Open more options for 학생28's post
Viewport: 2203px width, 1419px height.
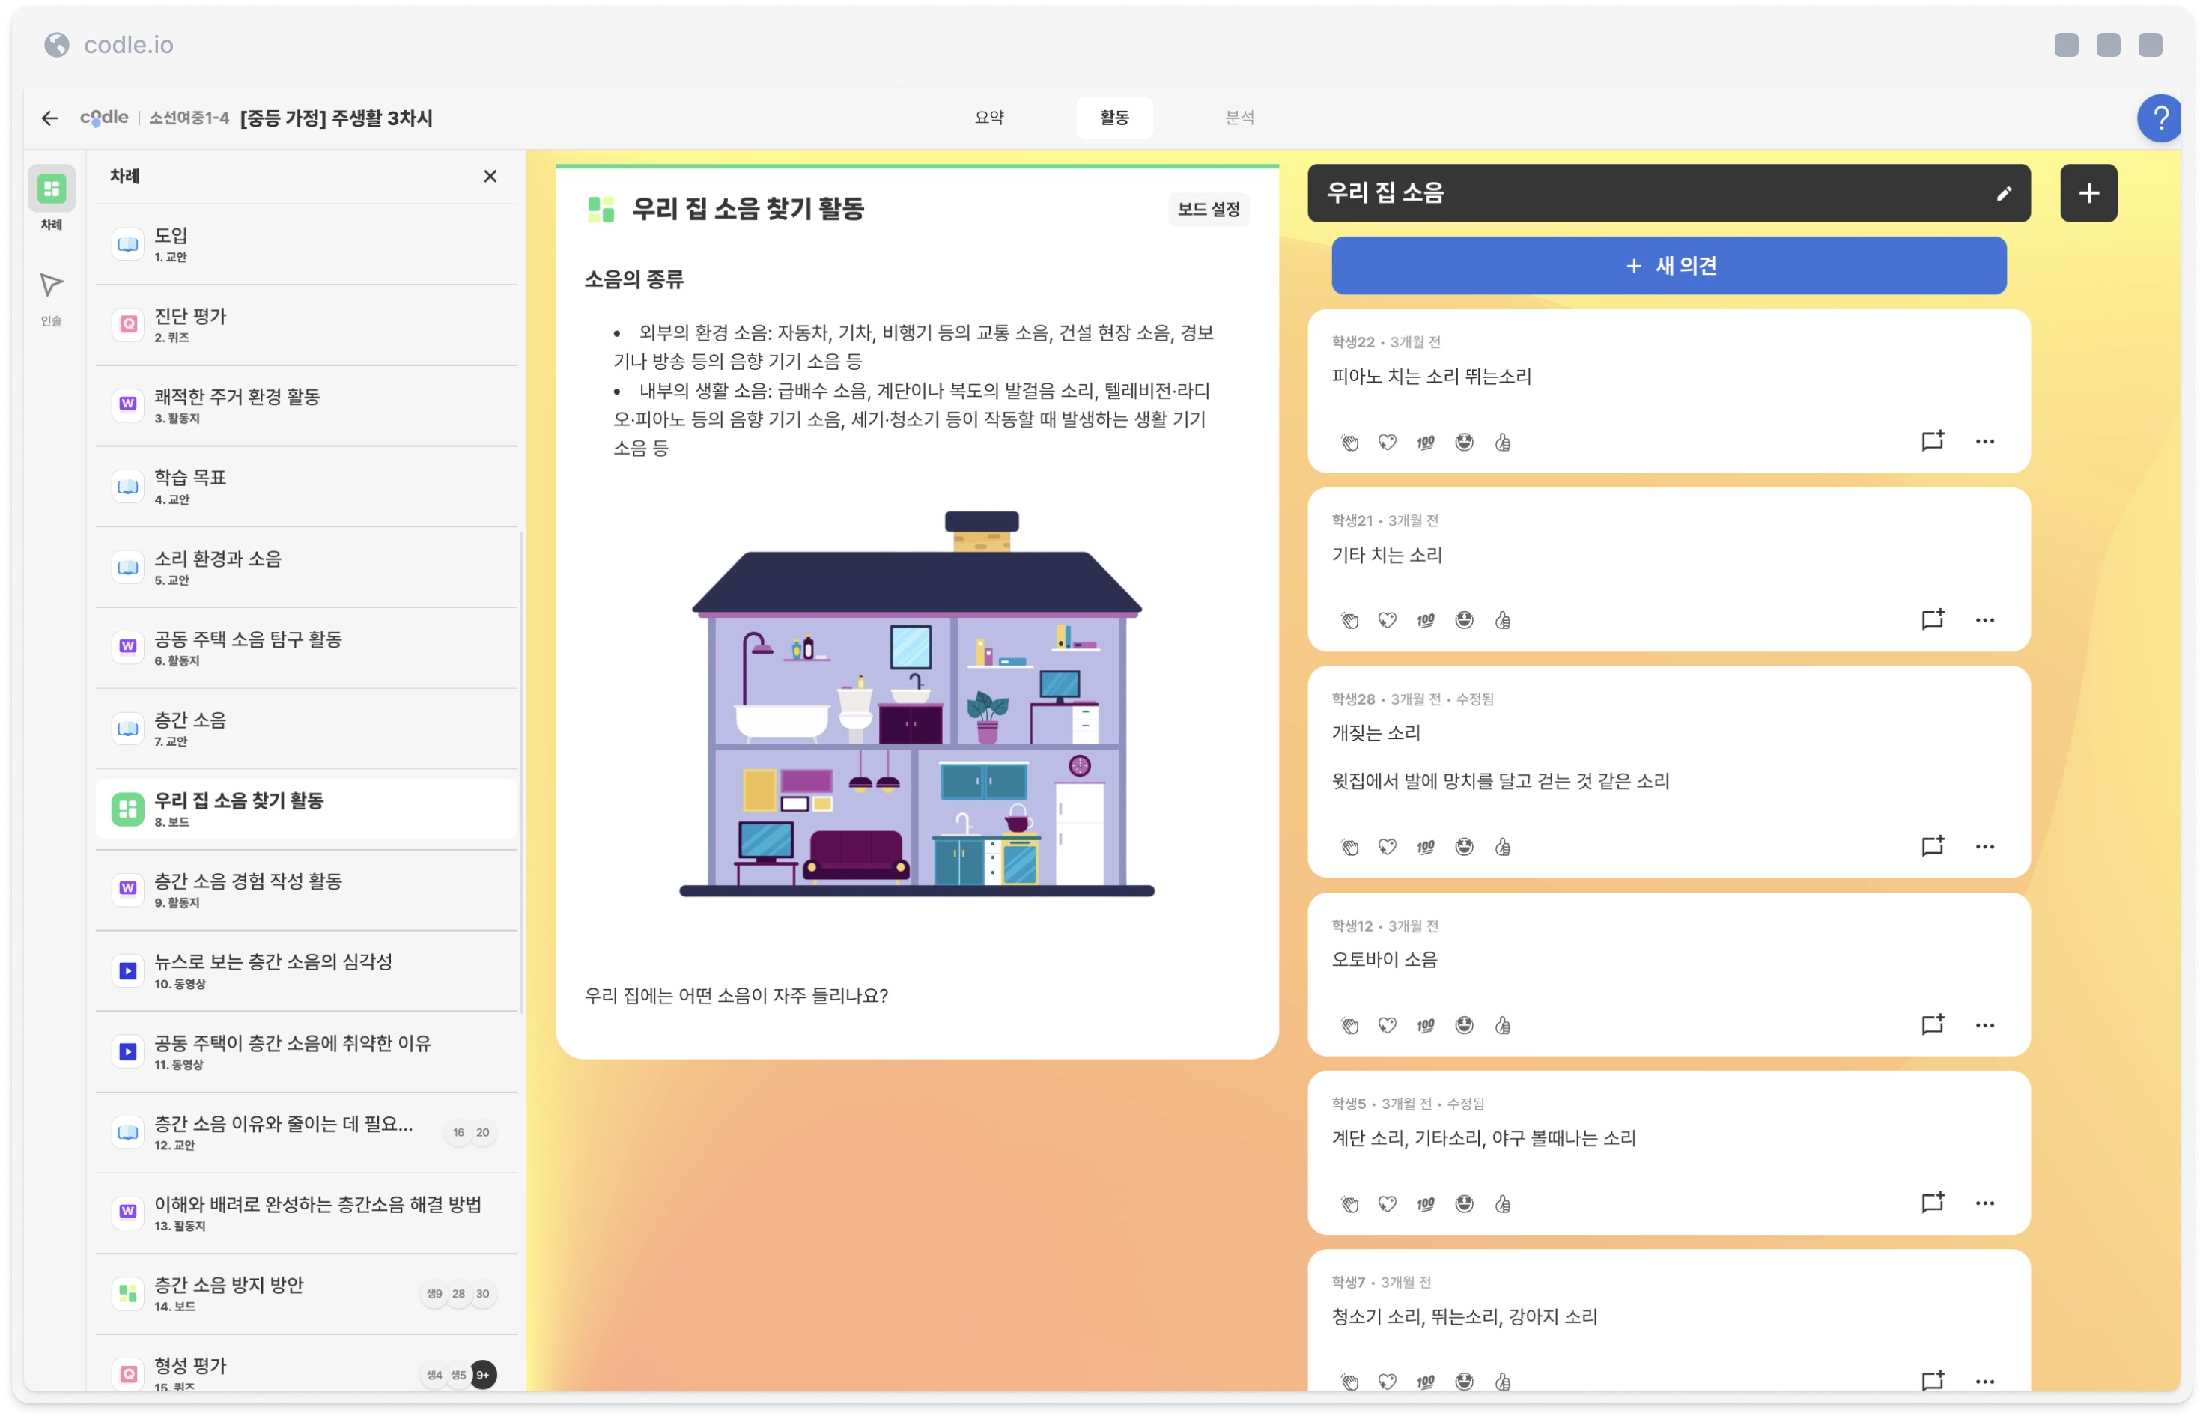coord(1984,847)
